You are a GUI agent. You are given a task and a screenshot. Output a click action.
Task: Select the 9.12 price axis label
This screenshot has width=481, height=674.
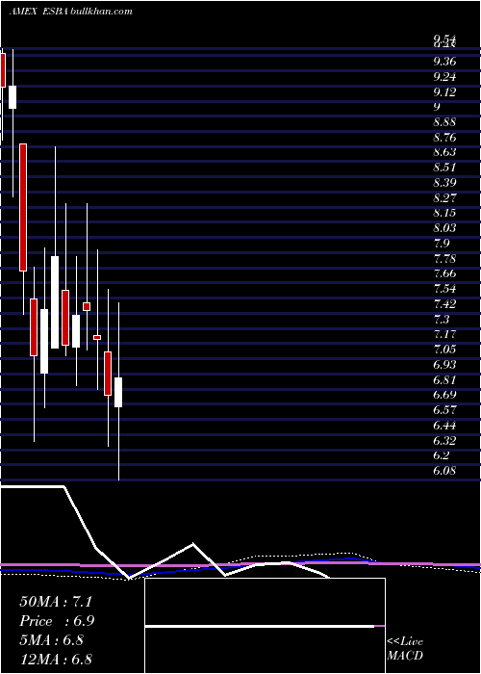point(444,92)
